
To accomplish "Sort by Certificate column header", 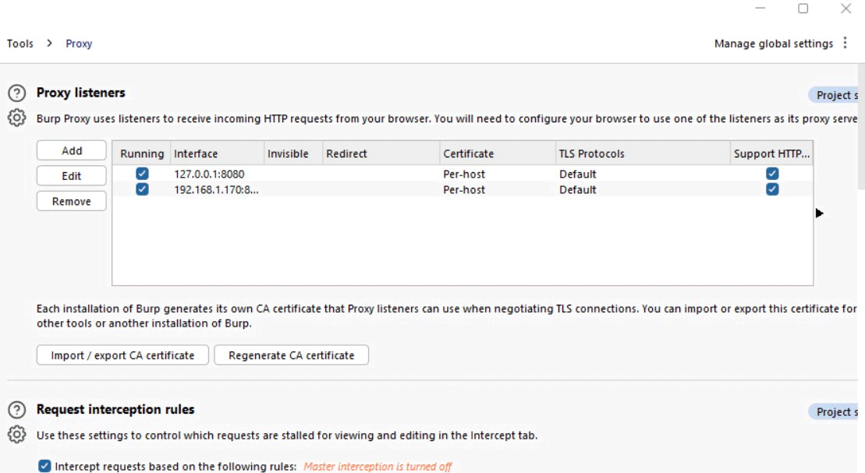I will [498, 154].
